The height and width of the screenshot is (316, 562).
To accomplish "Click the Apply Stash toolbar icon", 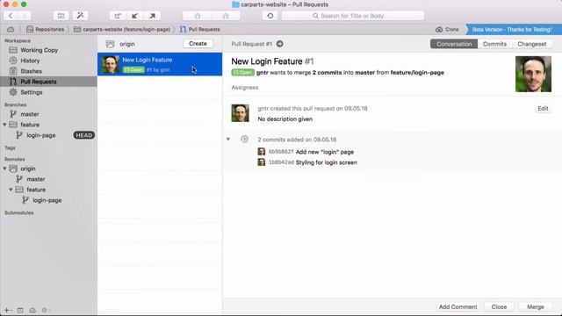I will tap(226, 16).
